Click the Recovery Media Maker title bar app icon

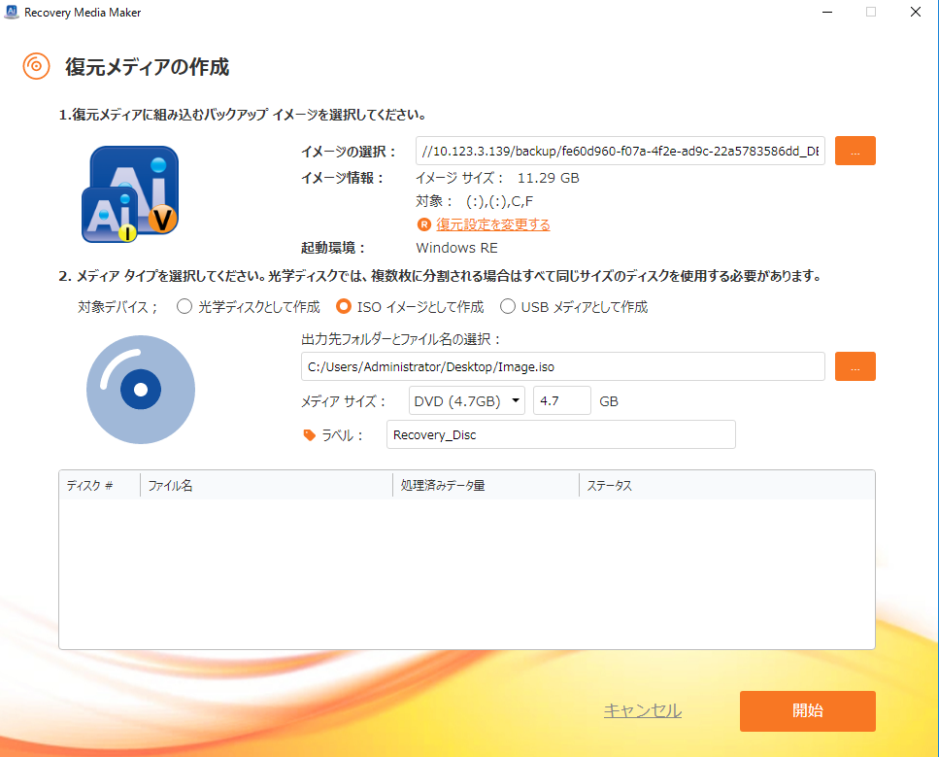(x=12, y=12)
